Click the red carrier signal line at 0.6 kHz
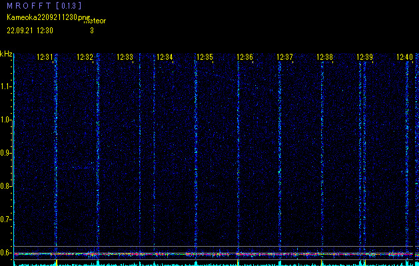The image size is (419, 266). pyautogui.click(x=213, y=254)
